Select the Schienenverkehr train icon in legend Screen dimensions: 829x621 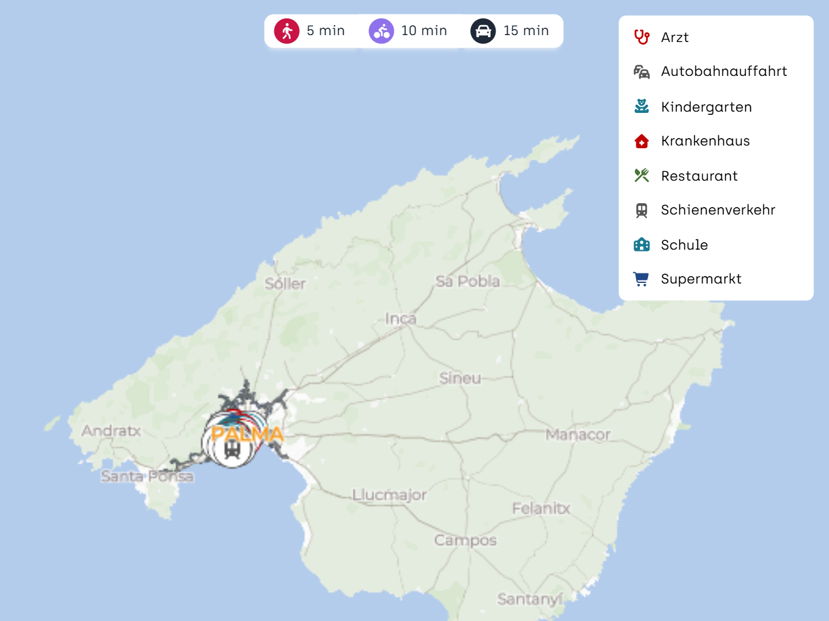[641, 210]
